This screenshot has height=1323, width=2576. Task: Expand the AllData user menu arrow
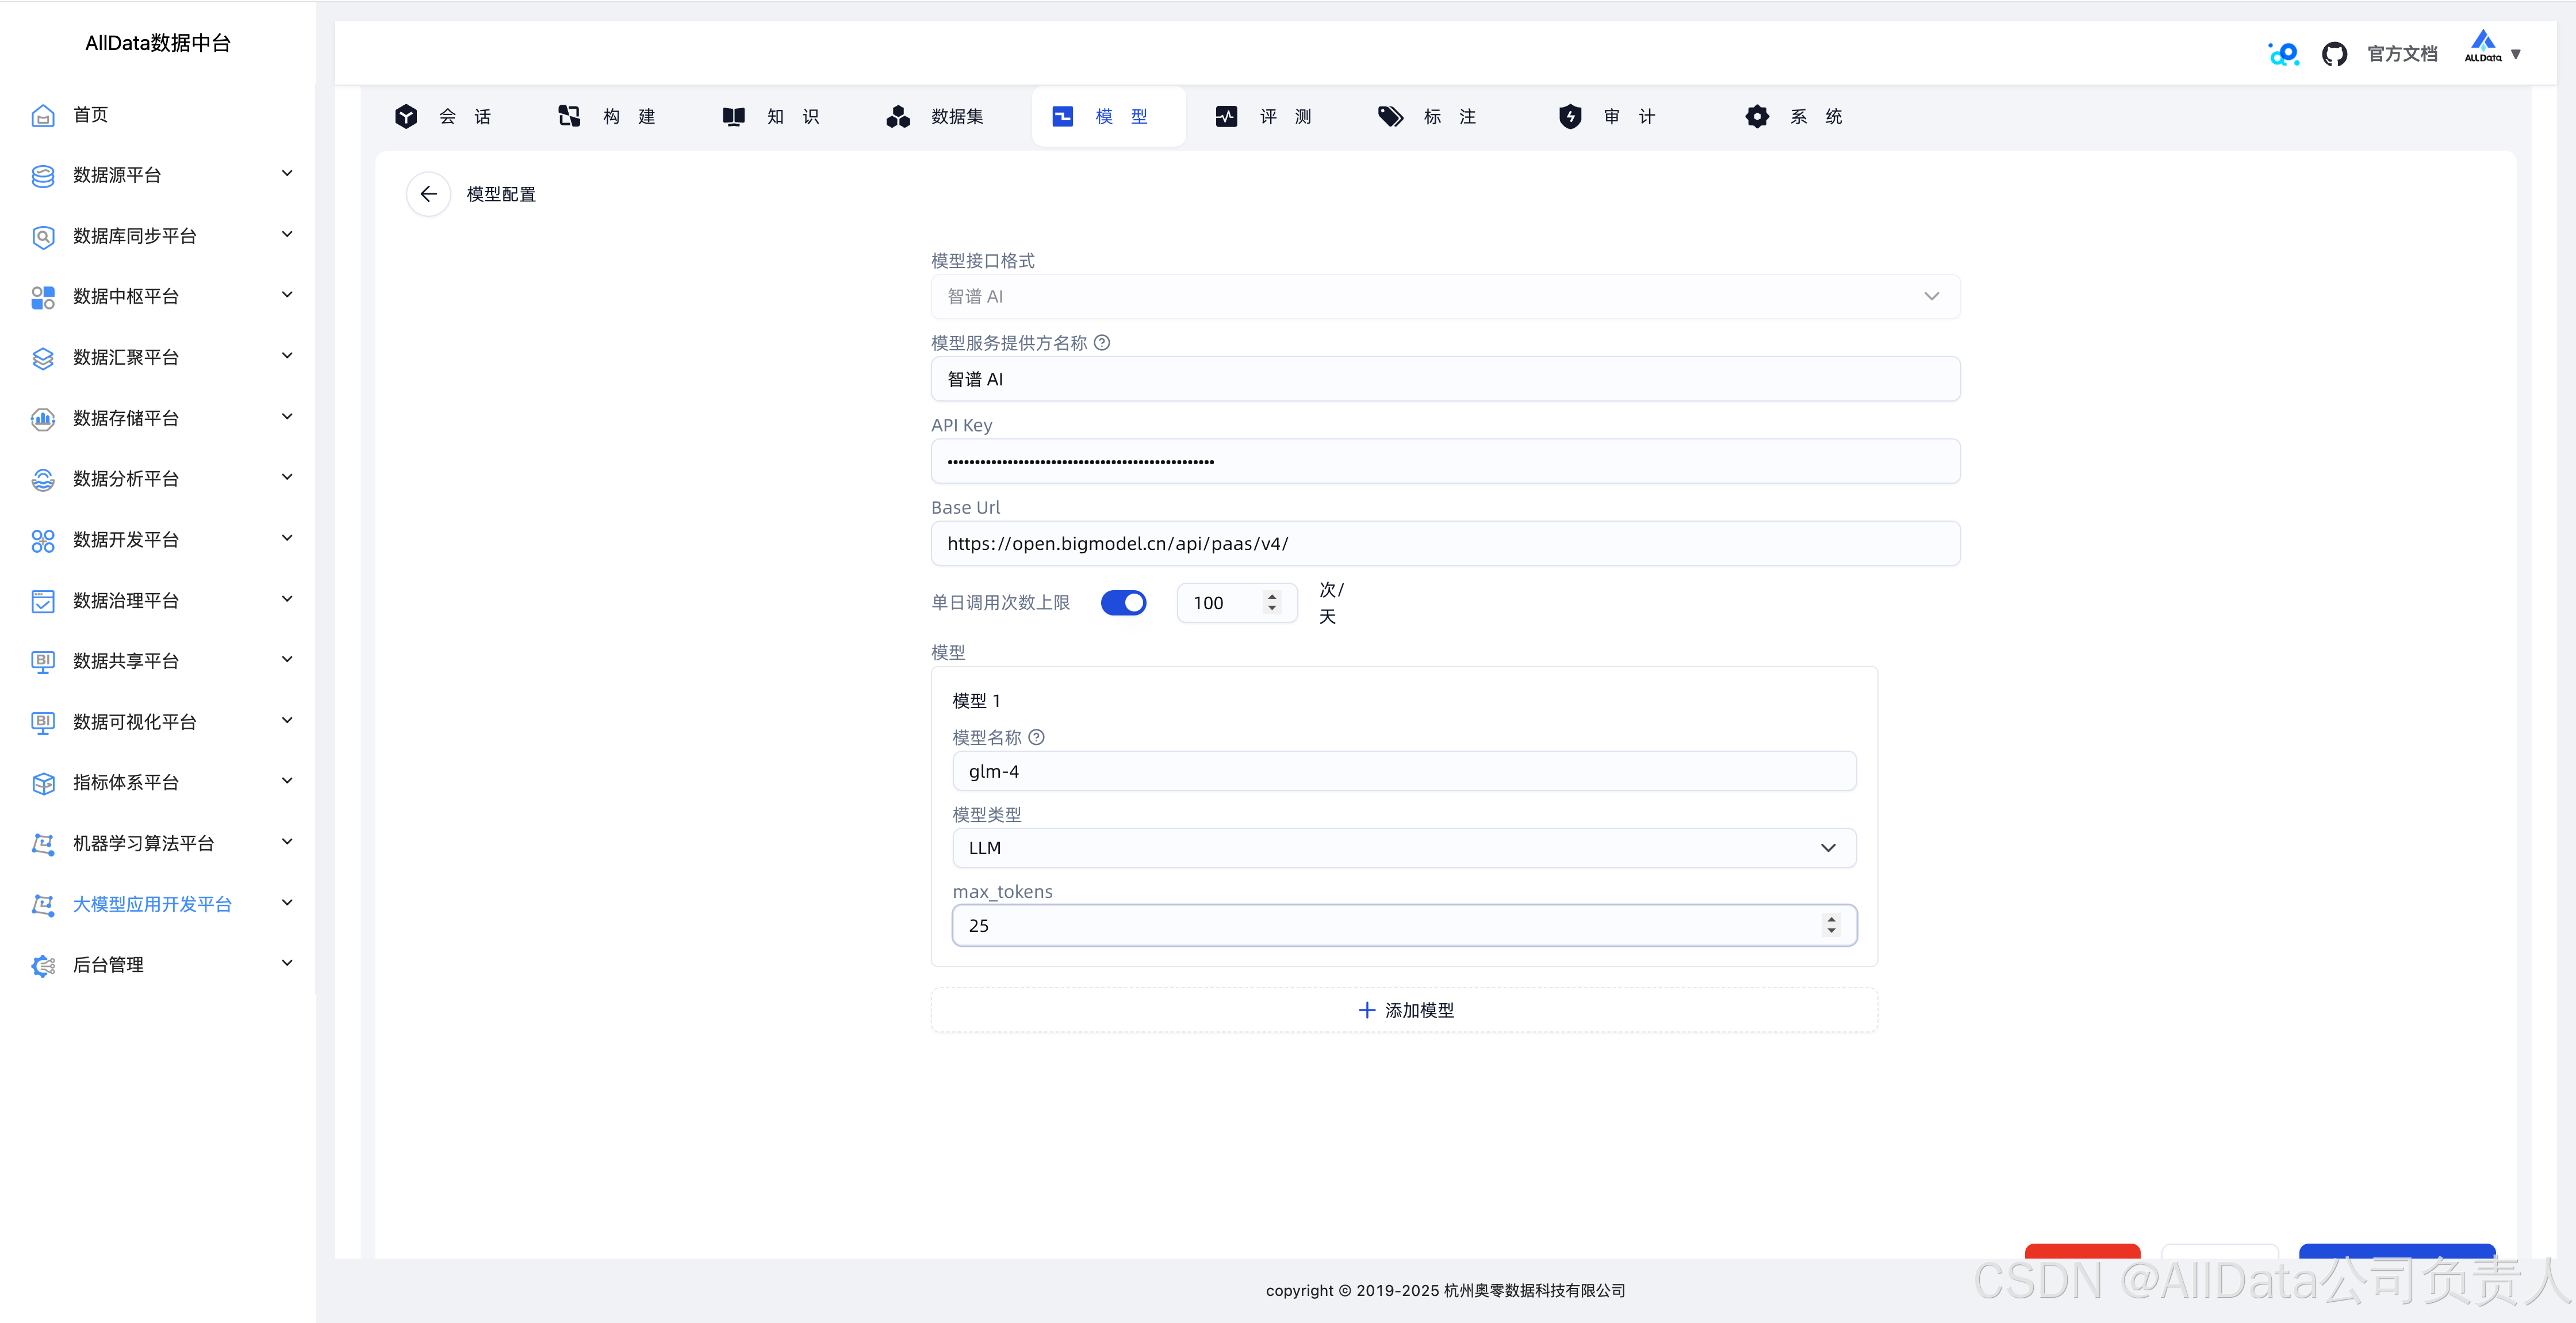coord(2516,54)
